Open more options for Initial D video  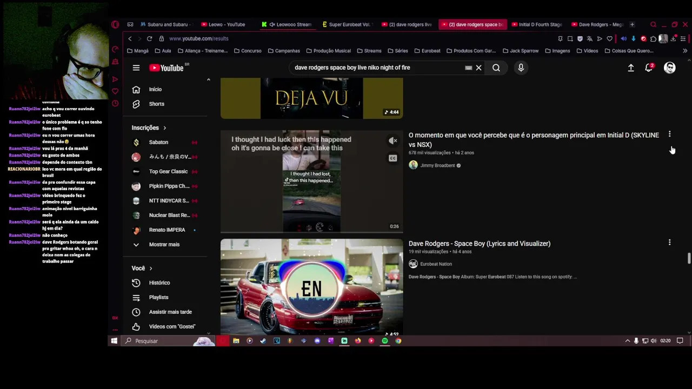click(669, 134)
